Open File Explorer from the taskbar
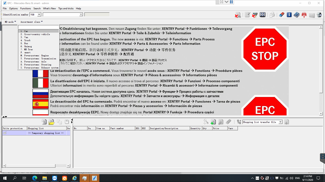325x182 pixels. tap(45, 178)
